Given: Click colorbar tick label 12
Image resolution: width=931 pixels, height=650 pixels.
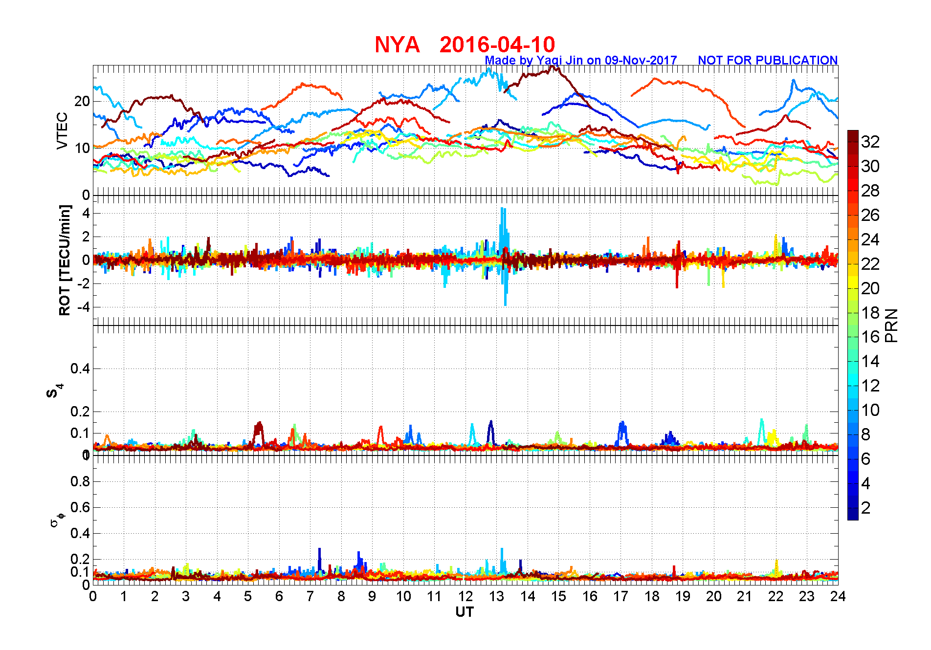Looking at the screenshot, I should tap(870, 386).
